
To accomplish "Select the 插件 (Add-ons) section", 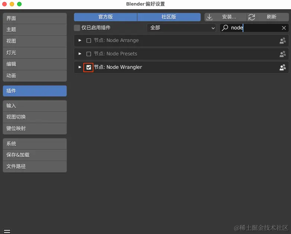I will [x=35, y=91].
